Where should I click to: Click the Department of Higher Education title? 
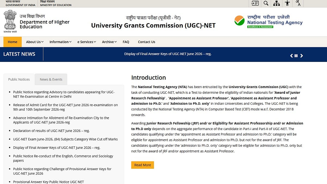coord(44,24)
